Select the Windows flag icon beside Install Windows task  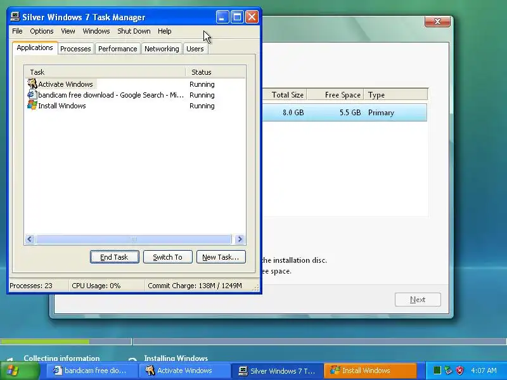pyautogui.click(x=32, y=105)
